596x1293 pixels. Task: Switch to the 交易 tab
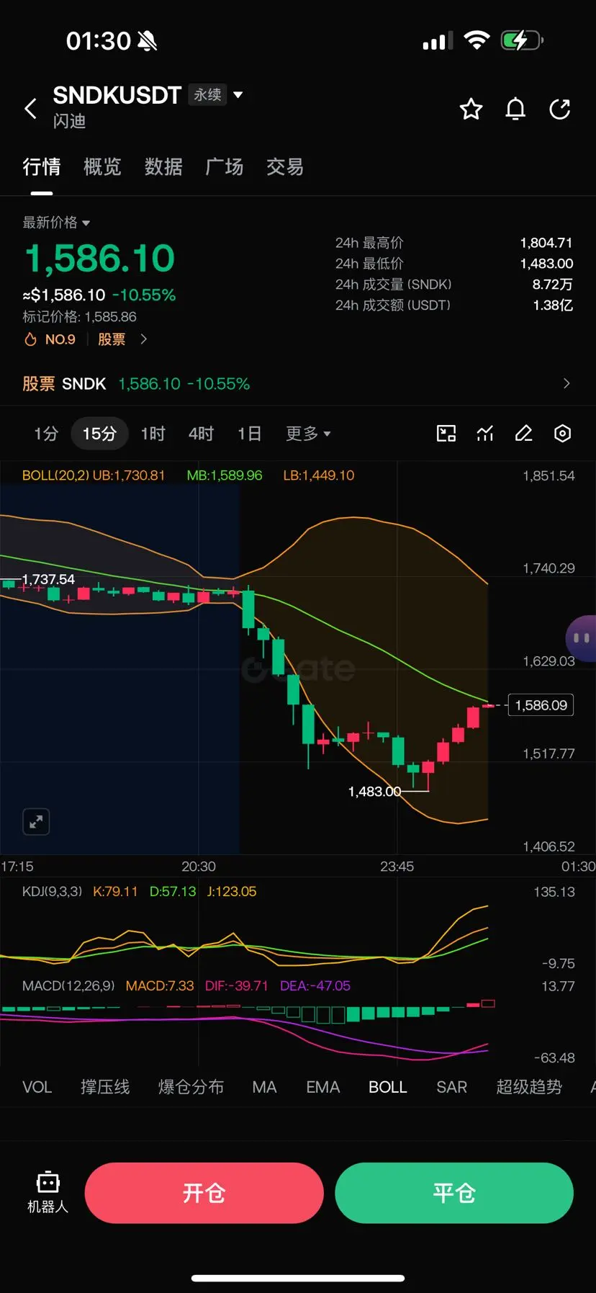tap(285, 167)
